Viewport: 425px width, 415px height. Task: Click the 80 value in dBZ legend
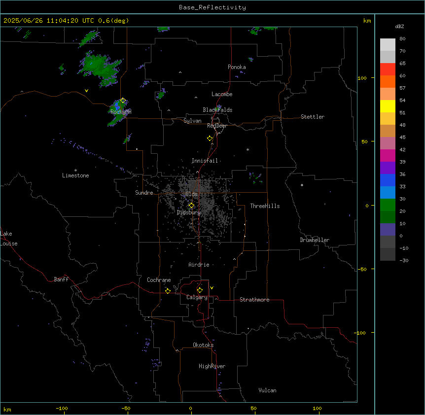[x=402, y=39]
